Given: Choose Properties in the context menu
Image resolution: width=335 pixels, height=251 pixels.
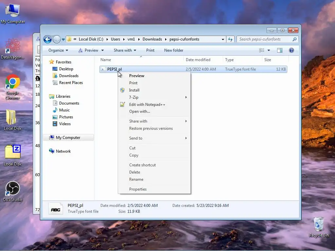Looking at the screenshot, I should pyautogui.click(x=154, y=189).
